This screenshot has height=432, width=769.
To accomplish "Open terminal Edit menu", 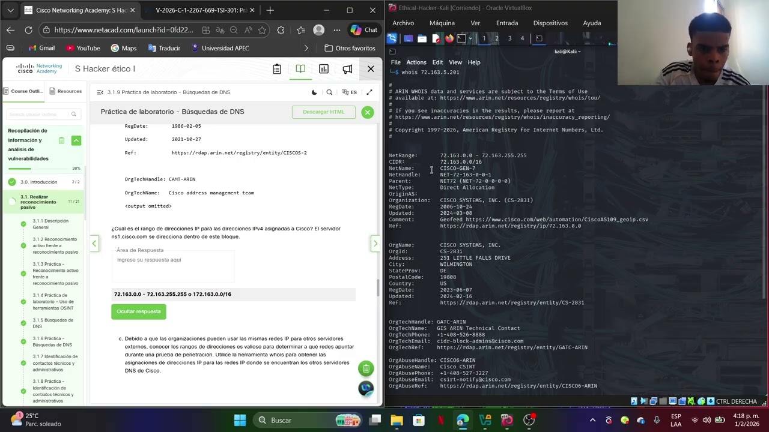I will tap(437, 62).
